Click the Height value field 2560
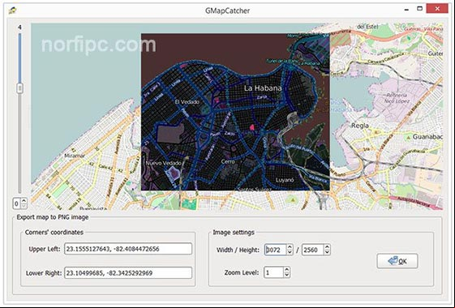The image size is (455, 308). (x=312, y=250)
